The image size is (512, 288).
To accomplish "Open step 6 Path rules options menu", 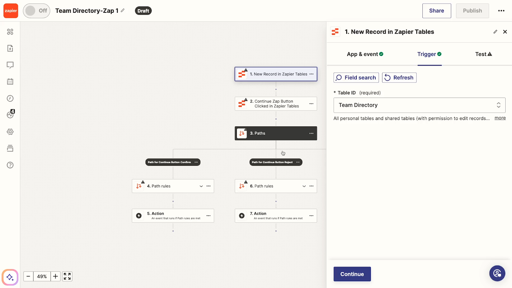I will pos(311,186).
